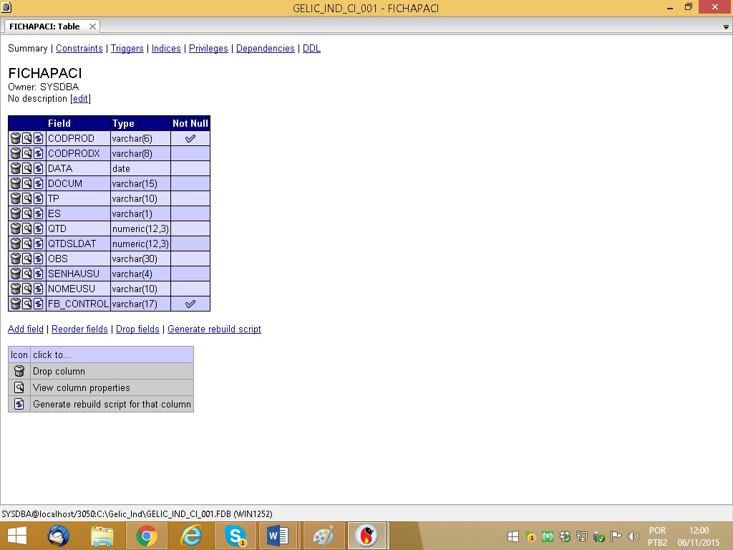The width and height of the screenshot is (733, 550).
Task: Open the tab list dropdown arrow
Action: [726, 27]
